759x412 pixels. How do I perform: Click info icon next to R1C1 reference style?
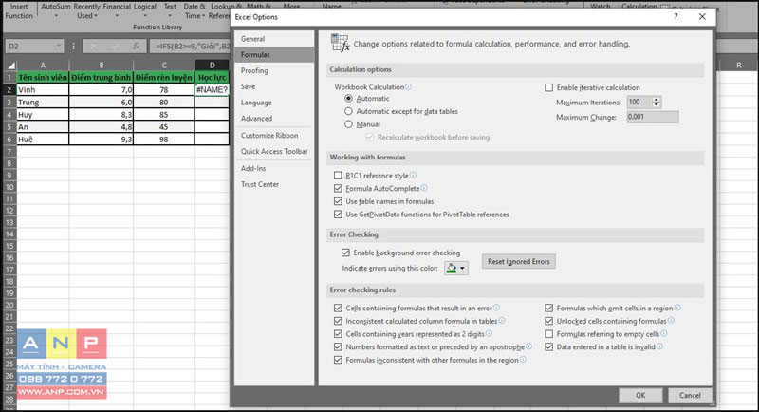tap(413, 175)
